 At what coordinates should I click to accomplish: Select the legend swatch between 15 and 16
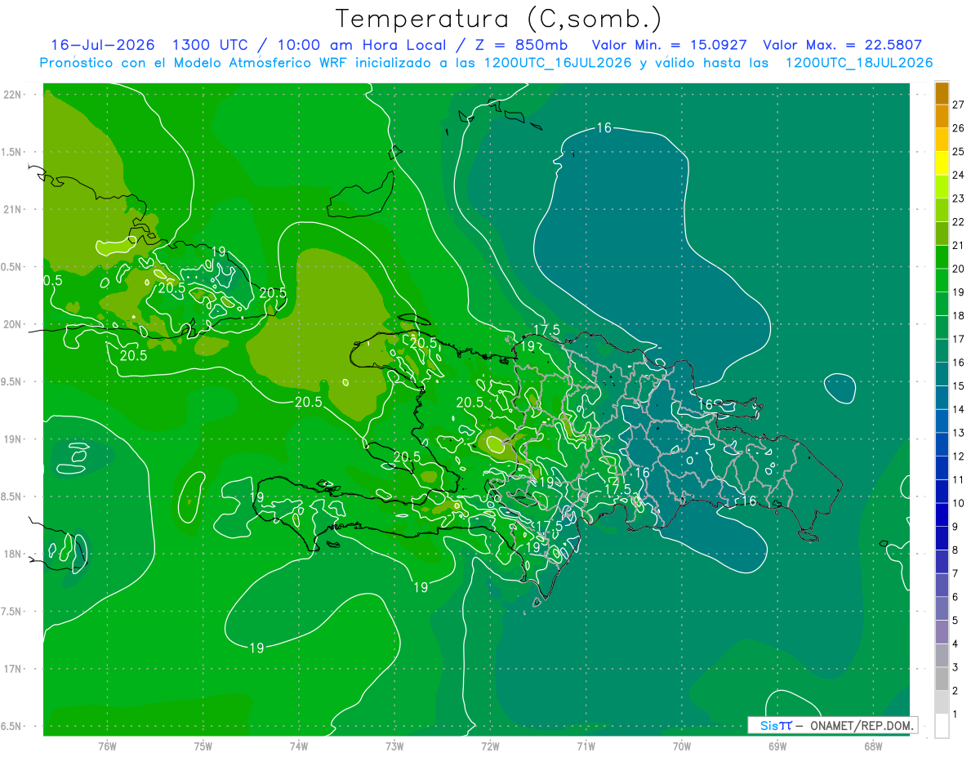click(x=942, y=374)
